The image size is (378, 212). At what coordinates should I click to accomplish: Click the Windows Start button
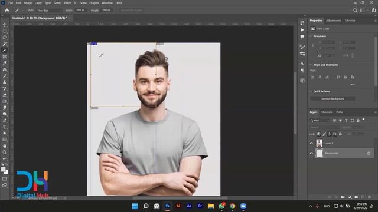pos(135,206)
